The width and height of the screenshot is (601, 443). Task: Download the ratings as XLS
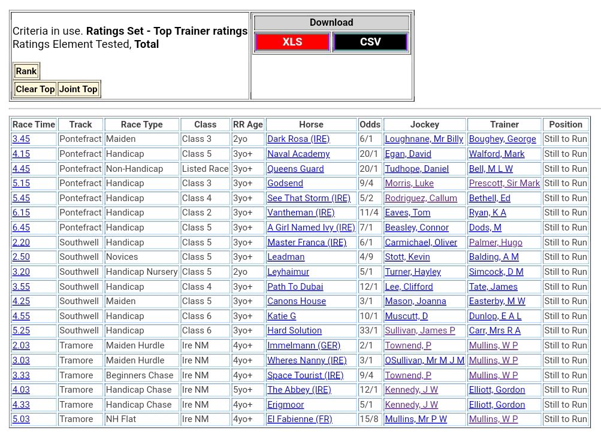(292, 42)
